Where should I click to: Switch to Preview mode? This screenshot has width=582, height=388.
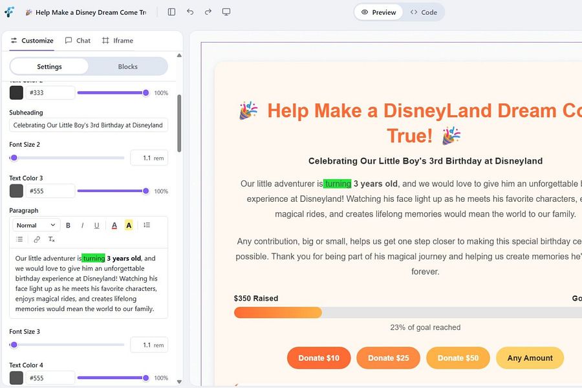[x=378, y=12]
